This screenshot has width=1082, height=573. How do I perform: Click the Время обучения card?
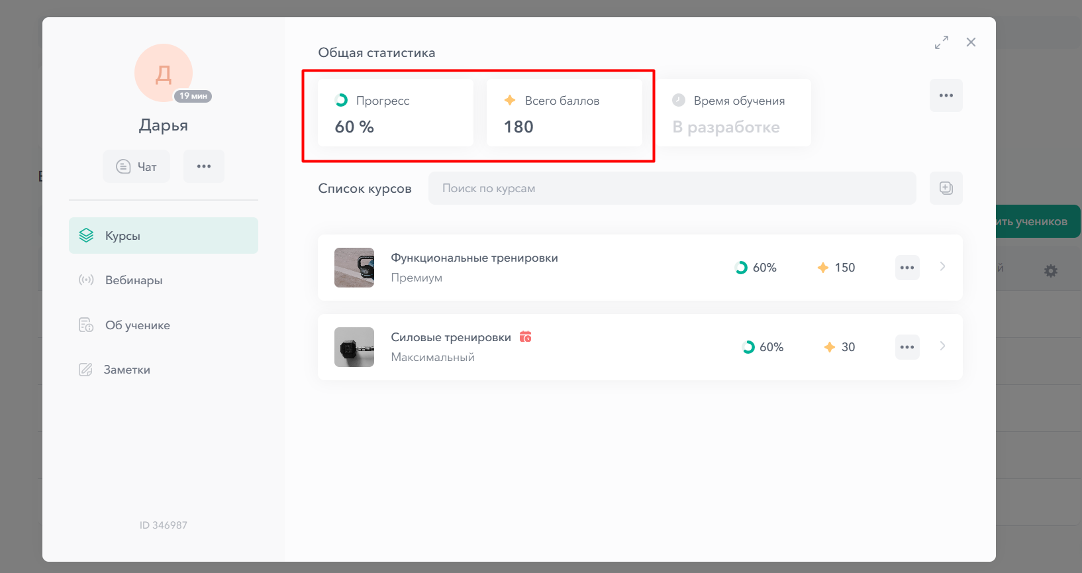pyautogui.click(x=733, y=113)
